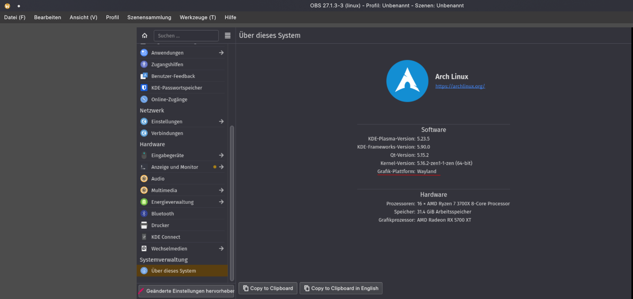The image size is (633, 299).
Task: Click the Anzeige und Monitor icon
Action: tap(144, 167)
